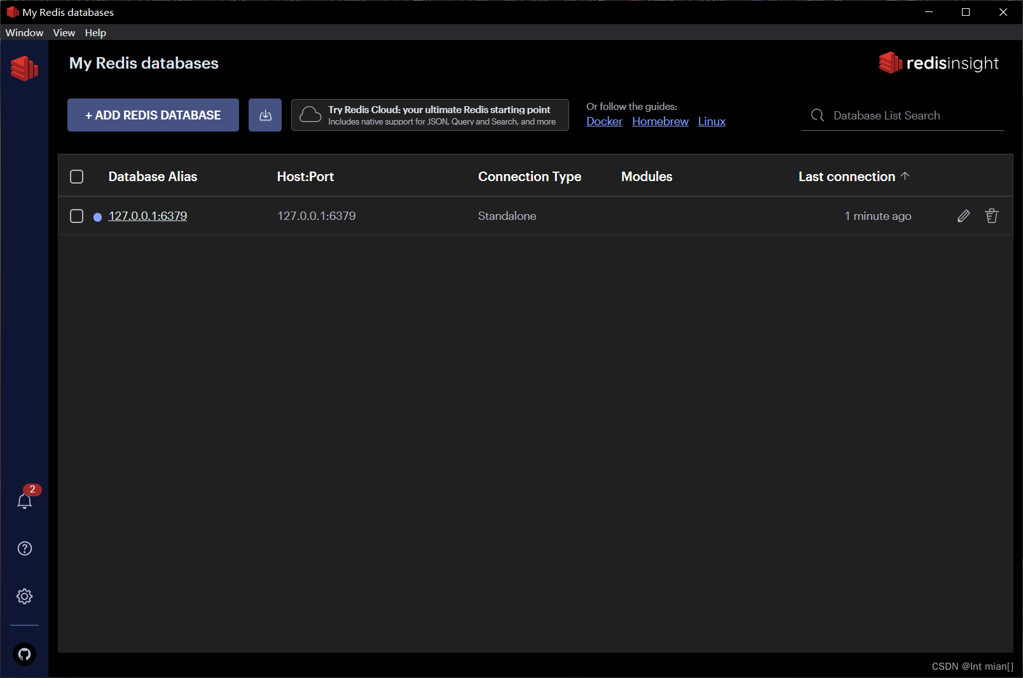This screenshot has height=678, width=1023.
Task: Edit the 127.0.0.1:6379 database with pencil icon
Action: click(x=964, y=216)
